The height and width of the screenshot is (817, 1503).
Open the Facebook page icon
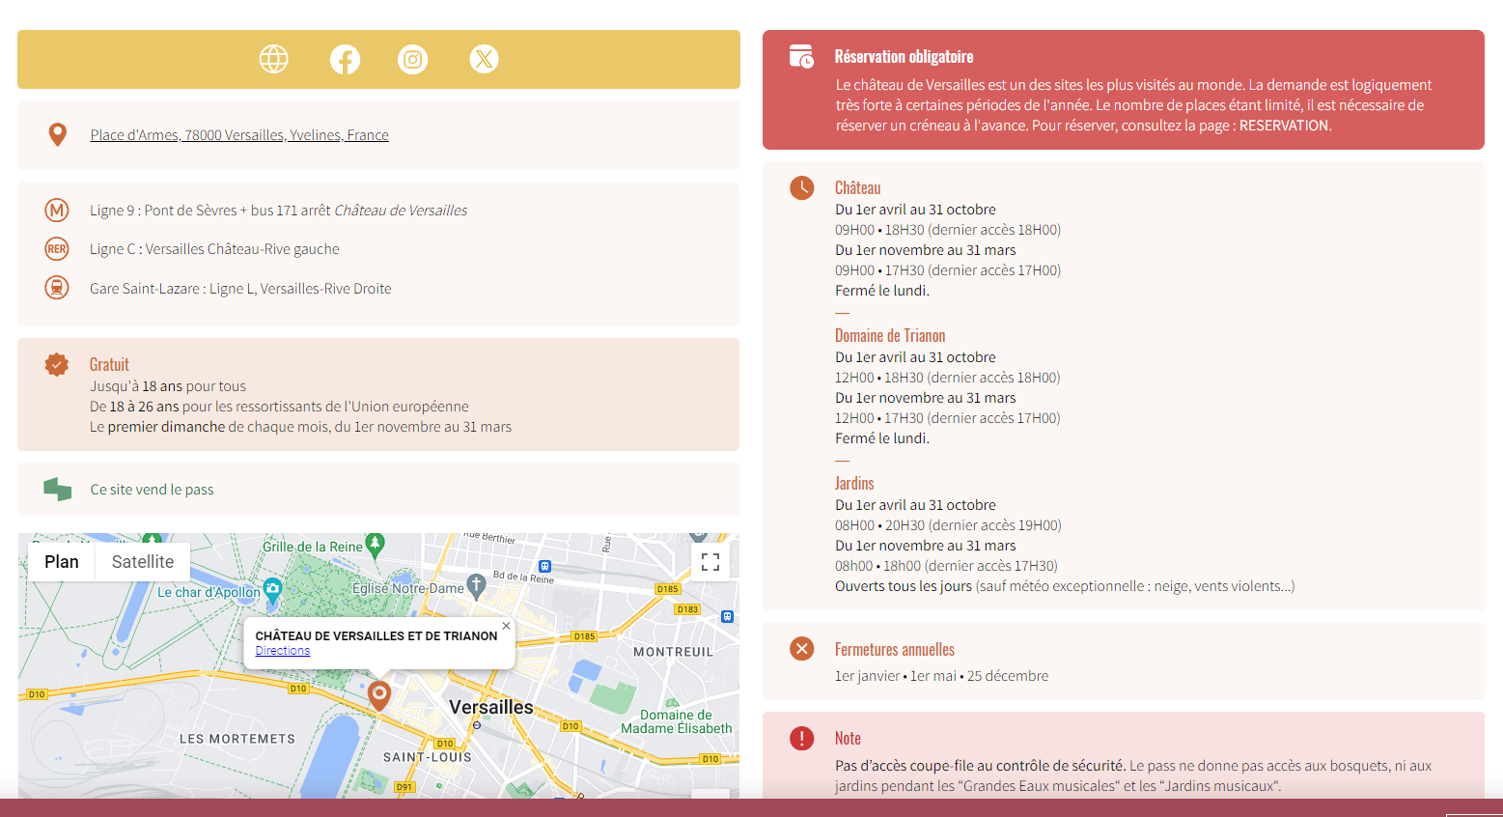(345, 59)
